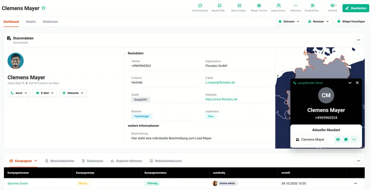The width and height of the screenshot is (371, 190).
Task: Schedule a new appointment via Neuer Termin
Action: [259, 8]
